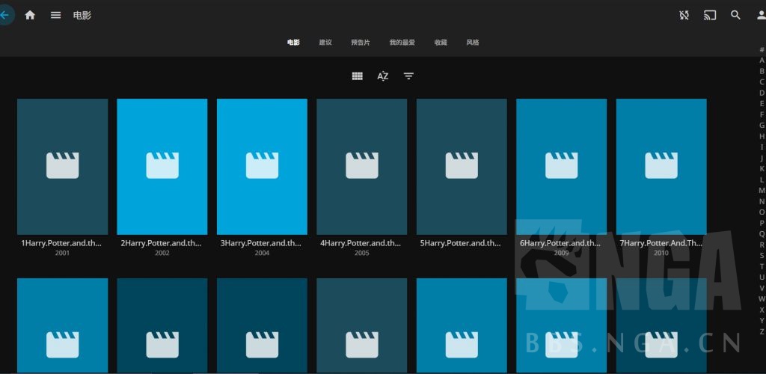Click the 5Harry.Potter.and.th... title text
The image size is (766, 374).
click(x=461, y=243)
